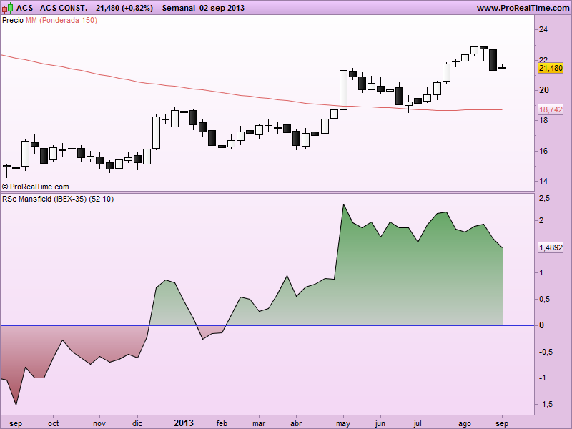Click the © ProRealTime.com copyright text

pyautogui.click(x=35, y=187)
